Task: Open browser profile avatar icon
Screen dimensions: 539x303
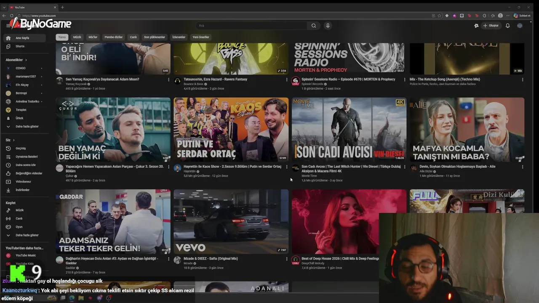Action: pyautogui.click(x=500, y=16)
